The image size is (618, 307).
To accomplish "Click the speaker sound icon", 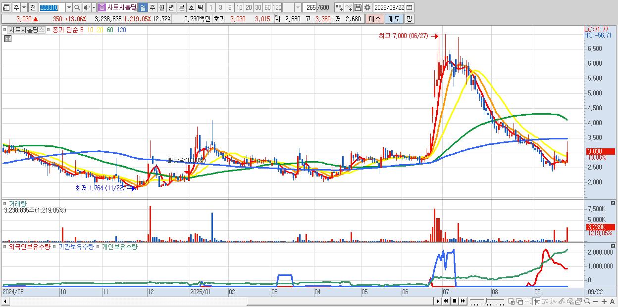I will point(86,7).
